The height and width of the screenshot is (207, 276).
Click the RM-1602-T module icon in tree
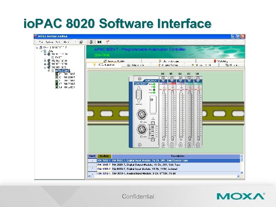57,74
